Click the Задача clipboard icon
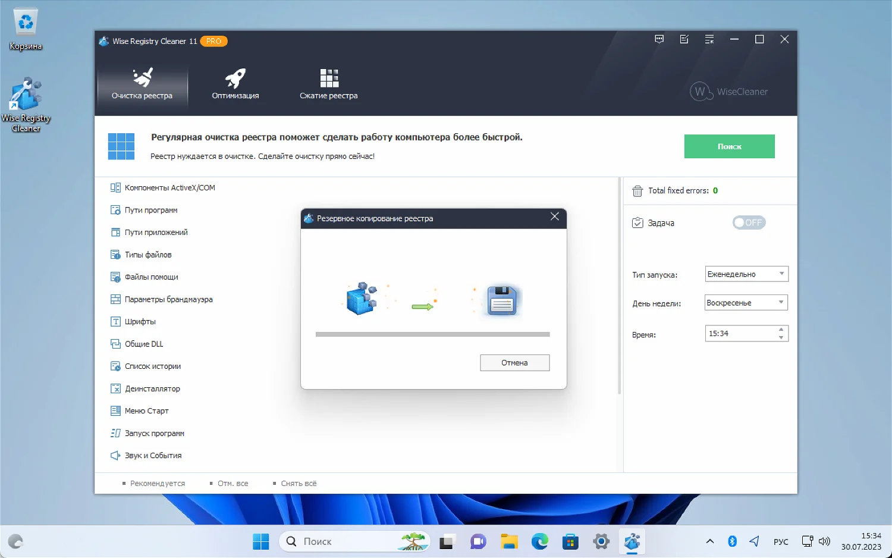This screenshot has height=558, width=892. click(x=637, y=222)
